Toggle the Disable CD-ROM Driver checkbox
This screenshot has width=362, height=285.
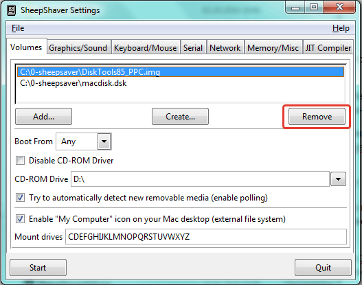(20, 161)
